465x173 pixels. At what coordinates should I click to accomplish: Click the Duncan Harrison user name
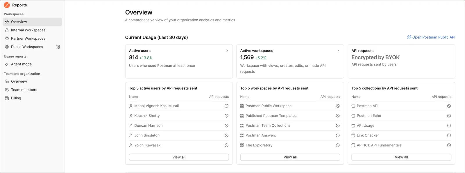tap(149, 126)
